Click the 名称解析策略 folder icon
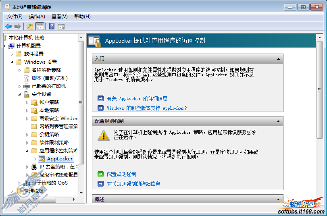This screenshot has height=216, width=327. (27, 70)
